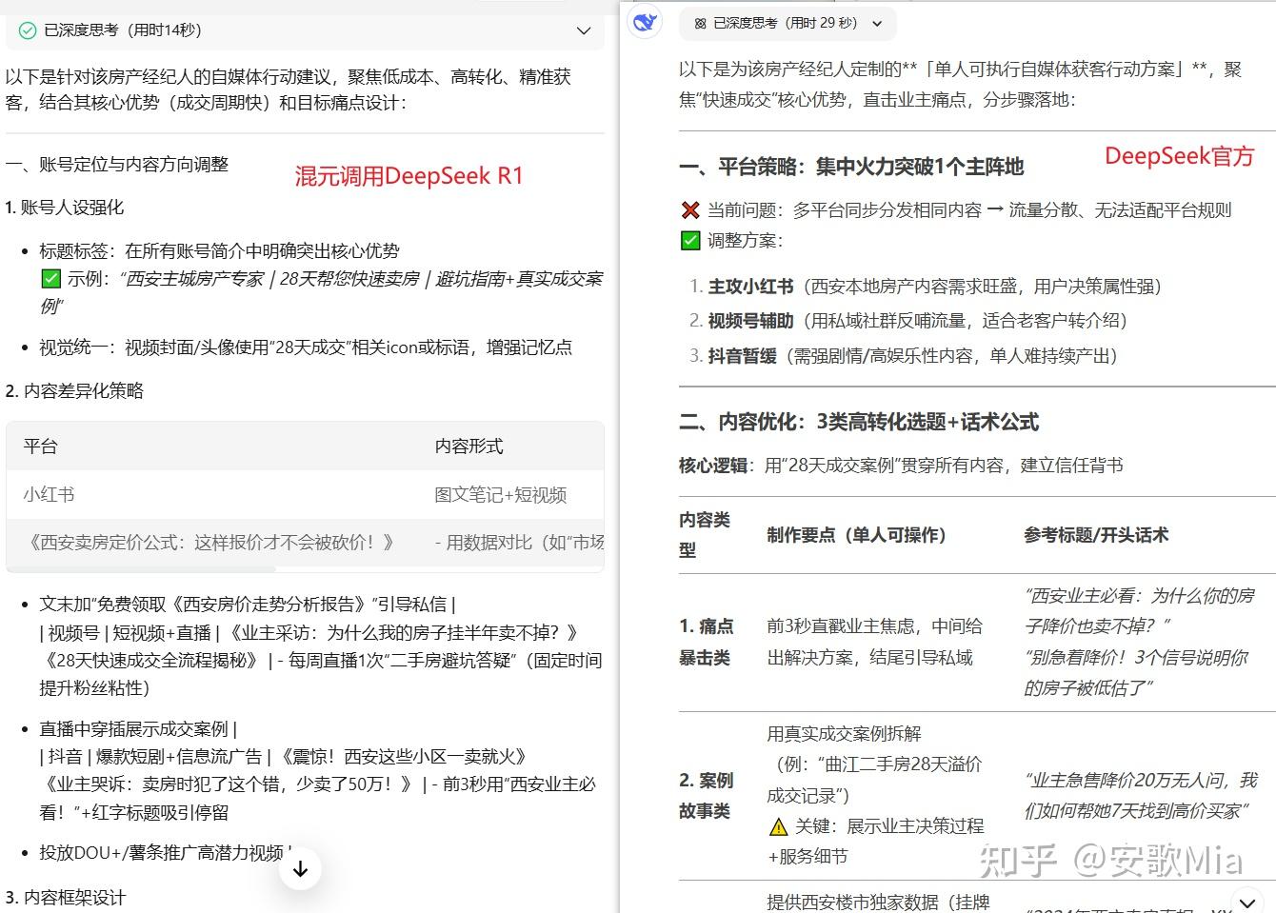Viewport: 1276px width, 913px height.
Task: Click the 视觉统一 bullet line
Action: [306, 347]
